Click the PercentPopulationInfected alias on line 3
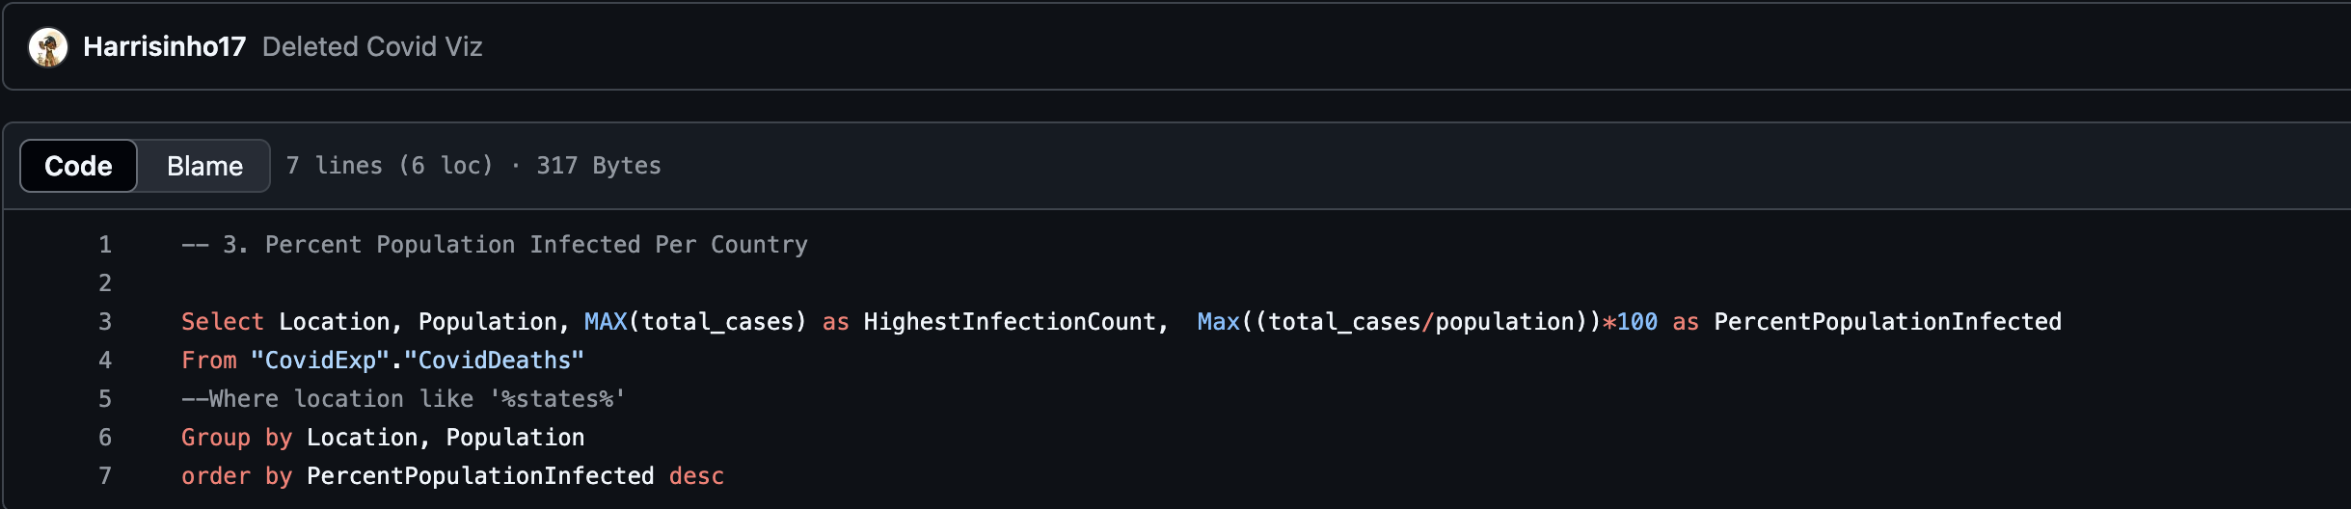The height and width of the screenshot is (509, 2351). coord(1887,322)
